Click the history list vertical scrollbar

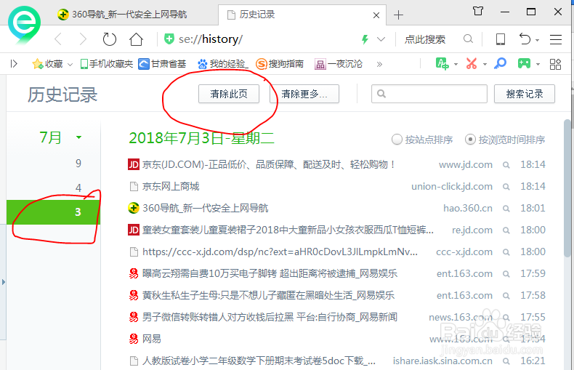(567, 188)
